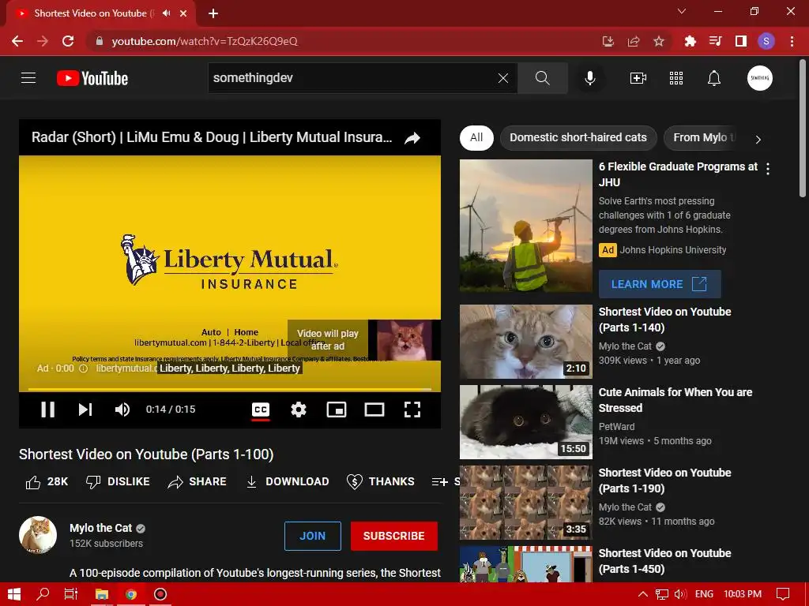This screenshot has width=809, height=606.
Task: Open Cute Animals for When Stressed title
Action: coord(675,400)
